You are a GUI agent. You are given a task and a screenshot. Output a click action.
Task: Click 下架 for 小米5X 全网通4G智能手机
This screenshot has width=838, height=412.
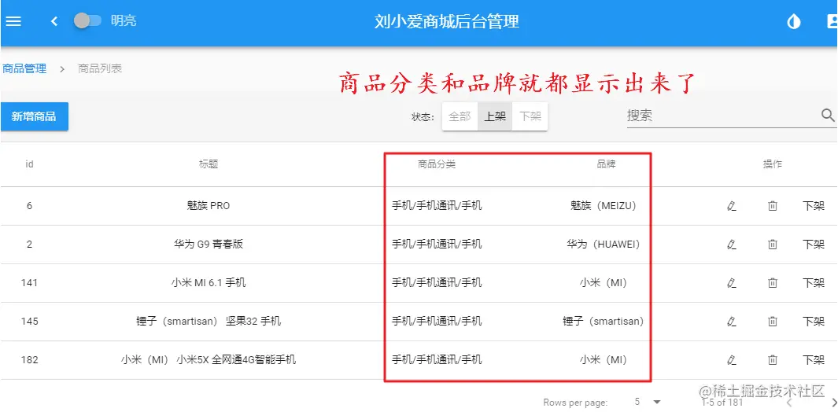pos(814,359)
